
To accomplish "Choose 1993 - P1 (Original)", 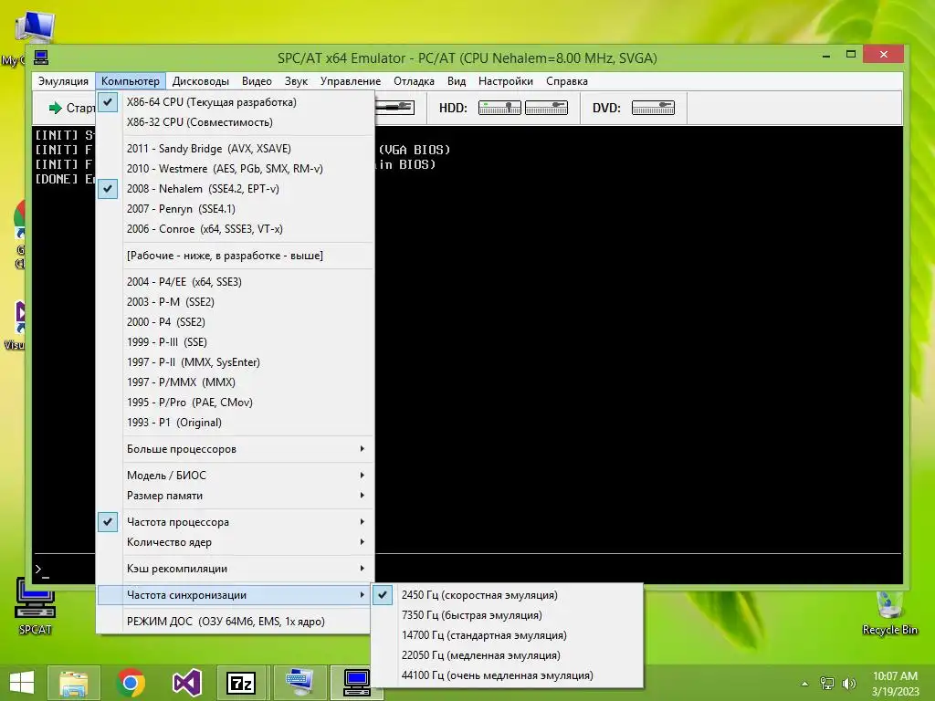I will 235,423.
